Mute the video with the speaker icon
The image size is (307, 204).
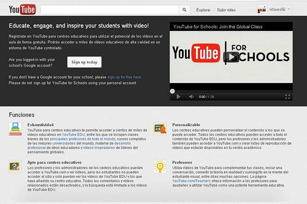(x=191, y=97)
